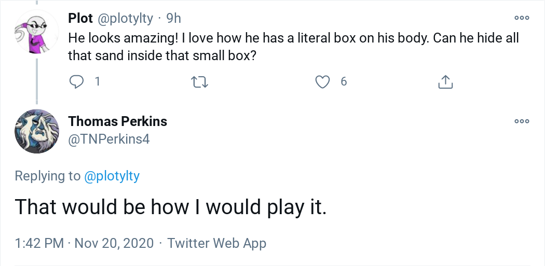Open the 9h timestamp link

click(173, 19)
